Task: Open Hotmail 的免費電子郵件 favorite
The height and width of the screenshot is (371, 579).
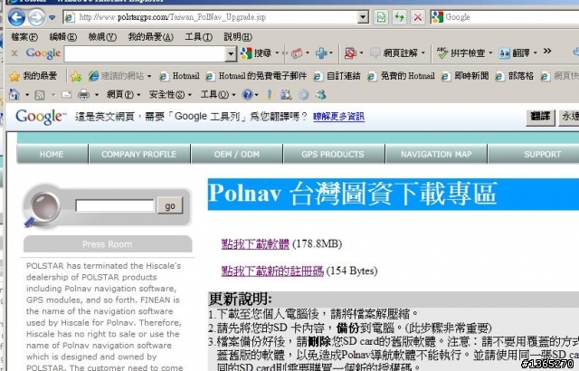Action: [256, 76]
